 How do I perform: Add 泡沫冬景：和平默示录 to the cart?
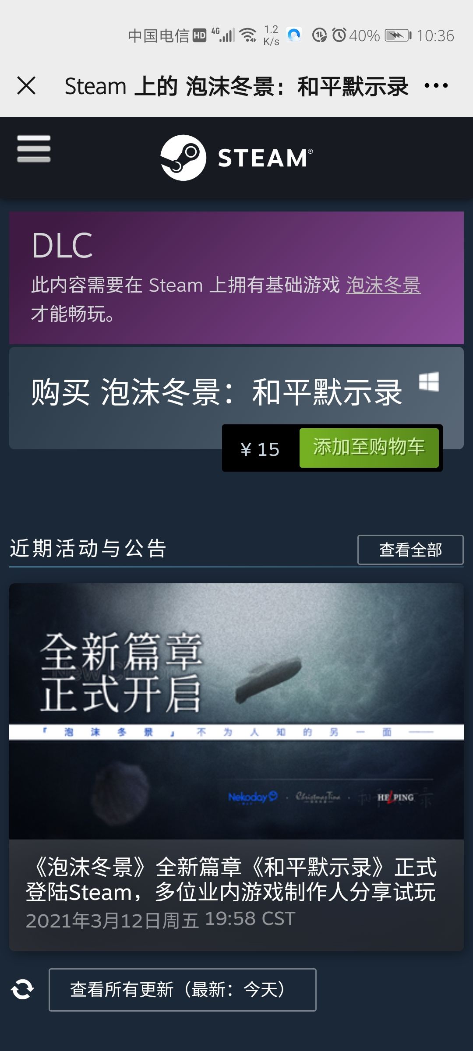point(369,448)
